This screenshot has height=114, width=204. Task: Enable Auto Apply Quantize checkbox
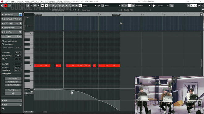[3, 41]
